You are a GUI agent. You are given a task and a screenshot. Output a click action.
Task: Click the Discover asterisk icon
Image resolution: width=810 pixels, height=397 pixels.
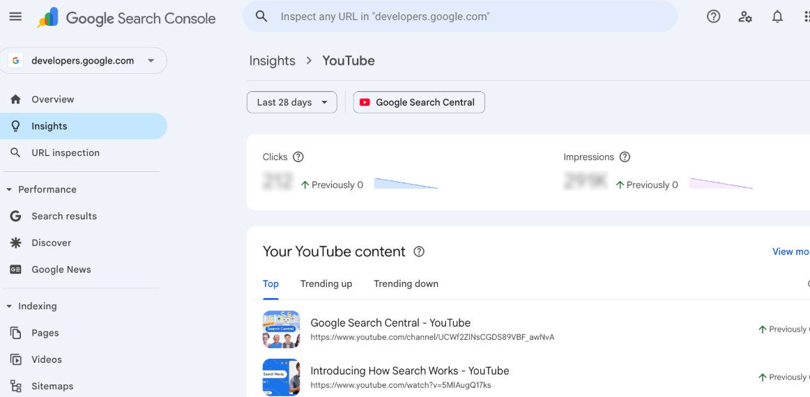(x=15, y=242)
